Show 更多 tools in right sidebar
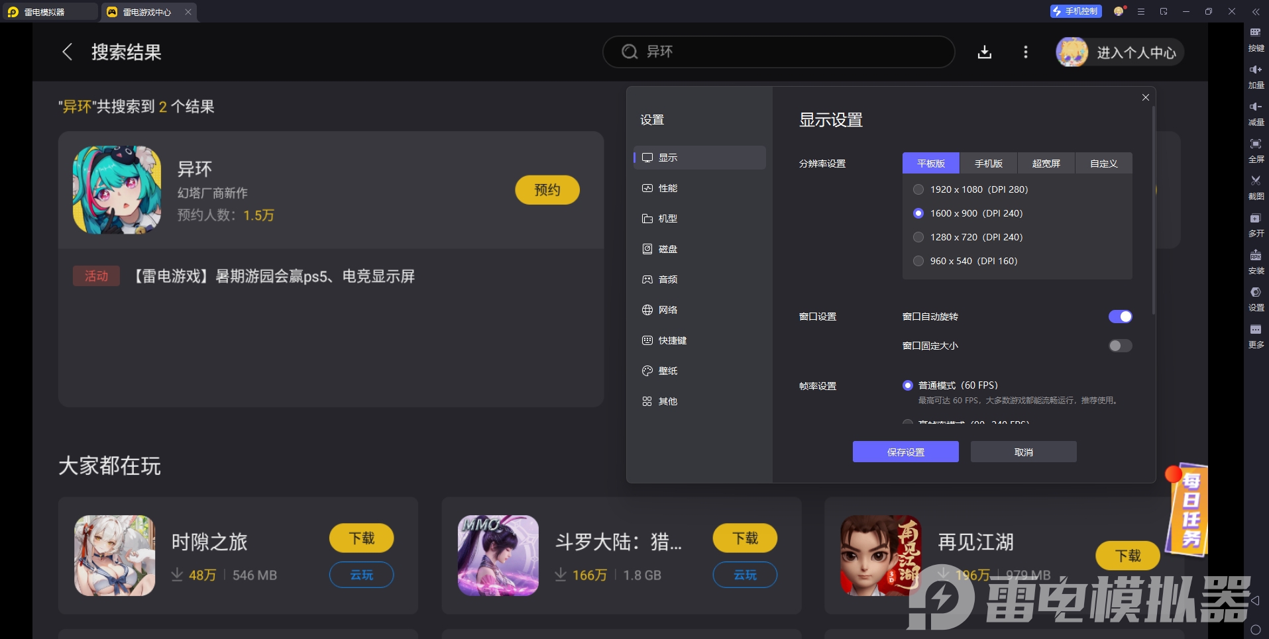The image size is (1269, 639). pos(1256,336)
